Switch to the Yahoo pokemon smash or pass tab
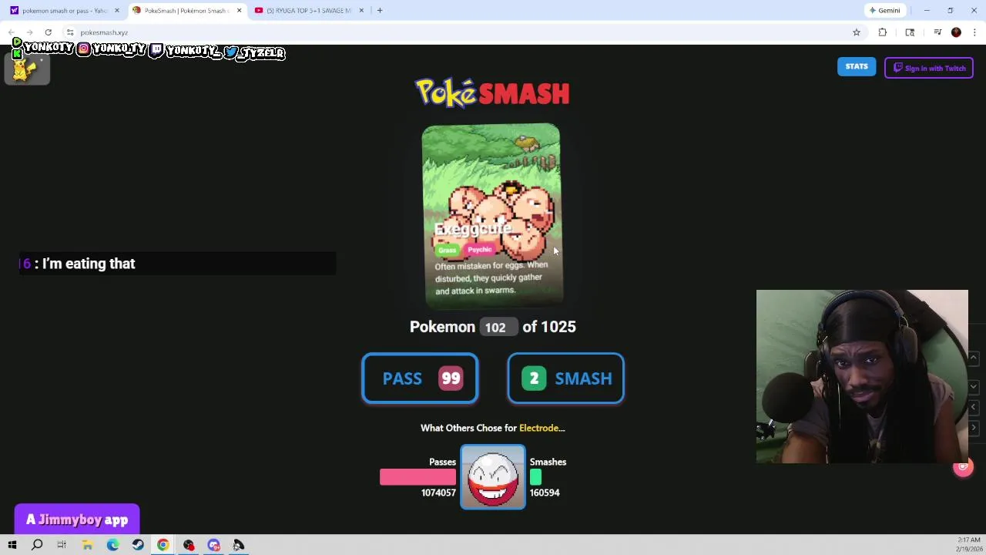The image size is (986, 555). [64, 10]
